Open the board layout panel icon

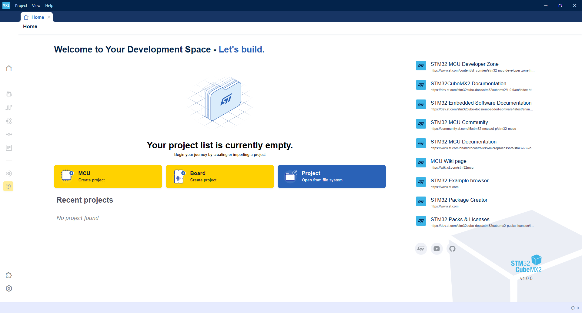pyautogui.click(x=9, y=148)
